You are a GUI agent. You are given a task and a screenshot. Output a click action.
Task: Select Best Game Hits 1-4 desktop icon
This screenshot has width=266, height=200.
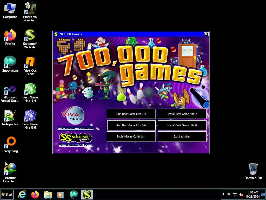30,92
